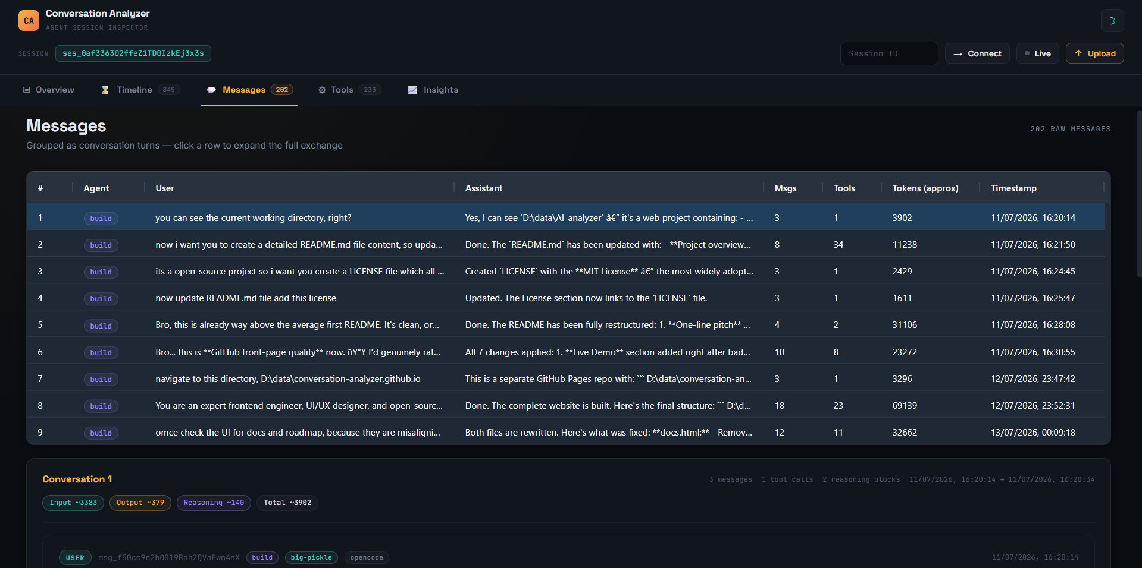The width and height of the screenshot is (1142, 568).
Task: Click the Upload button
Action: pyautogui.click(x=1095, y=53)
